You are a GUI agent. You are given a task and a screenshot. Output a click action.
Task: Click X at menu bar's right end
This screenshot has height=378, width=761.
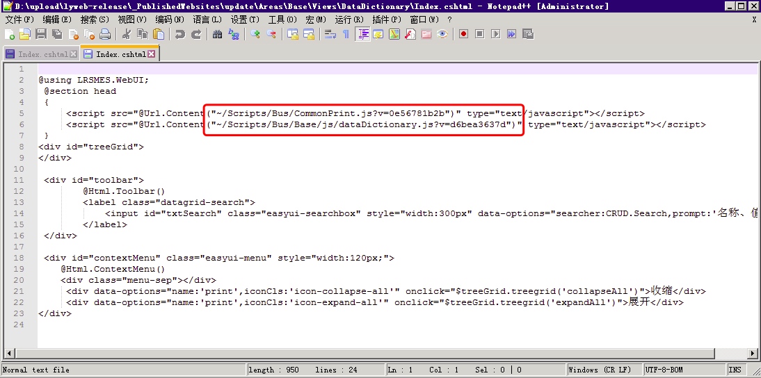click(754, 19)
